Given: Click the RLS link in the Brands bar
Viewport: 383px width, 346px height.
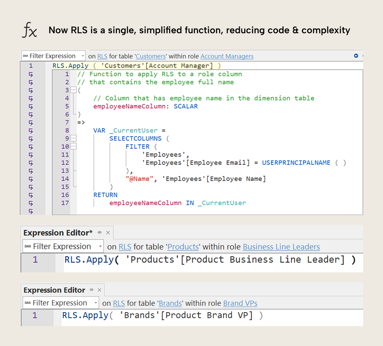Looking at the screenshot, I should (119, 303).
